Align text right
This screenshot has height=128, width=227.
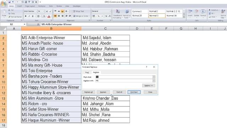[62, 16]
